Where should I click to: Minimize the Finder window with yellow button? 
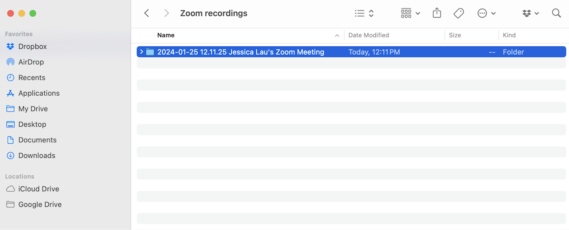[x=22, y=13]
